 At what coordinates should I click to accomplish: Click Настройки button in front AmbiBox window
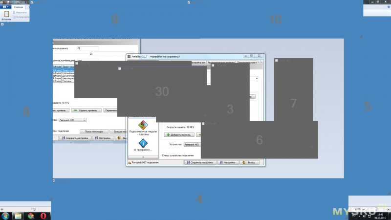pos(228,162)
